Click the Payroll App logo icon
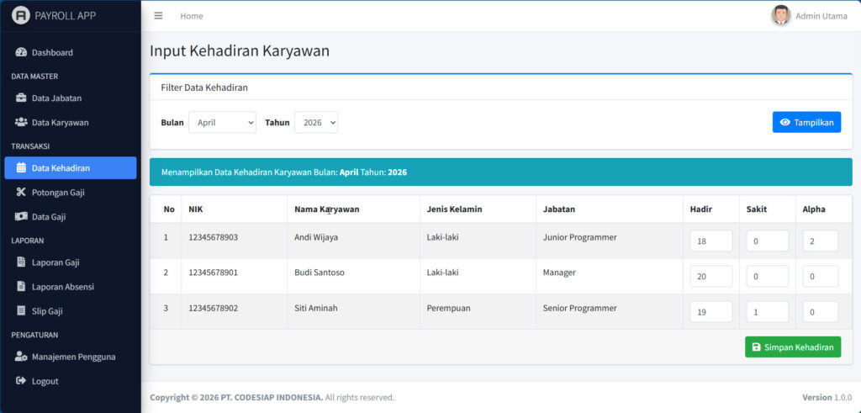This screenshot has height=413, width=861. (x=21, y=16)
